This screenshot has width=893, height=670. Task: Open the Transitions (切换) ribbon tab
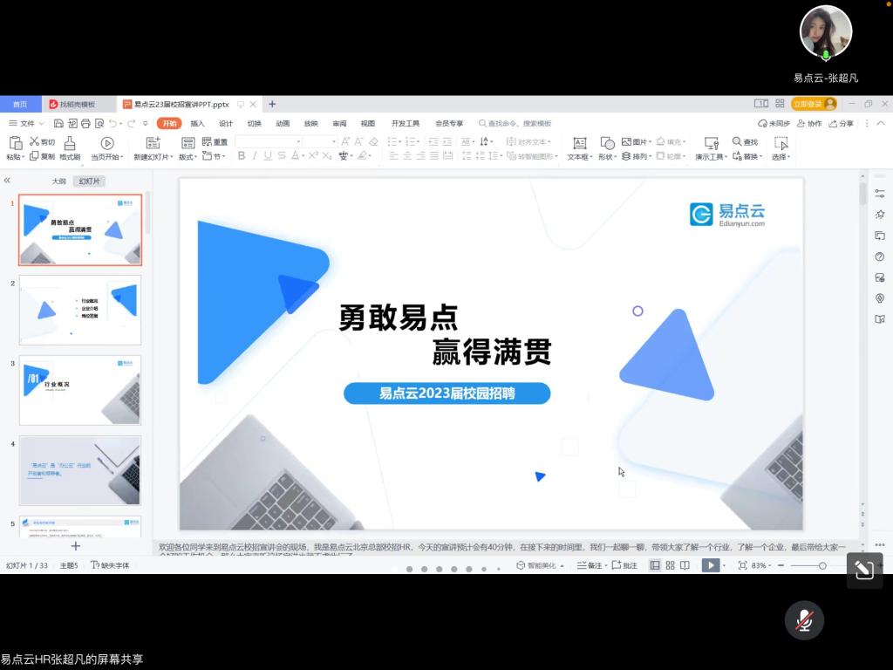coord(254,123)
